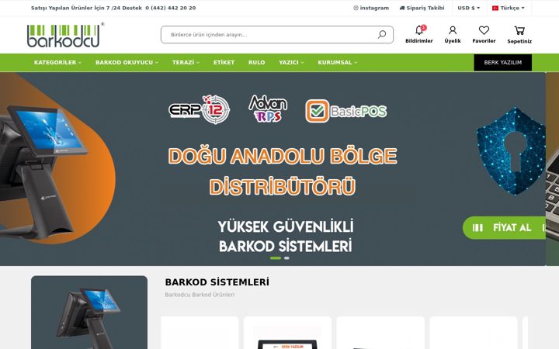Viewport: 559px width, 349px height.
Task: Click the DOĞU ANADOLU BÖLGE DİSTRİBÜTÖRÜ banner text
Action: (283, 171)
